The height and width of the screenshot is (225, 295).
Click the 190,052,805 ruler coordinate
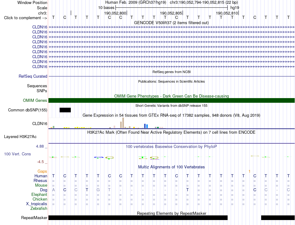(x=171, y=13)
